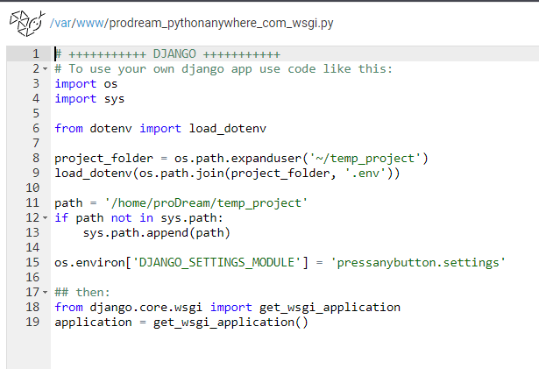Click on sys.path.append(path) line
This screenshot has width=539, height=369.
pyautogui.click(x=156, y=233)
